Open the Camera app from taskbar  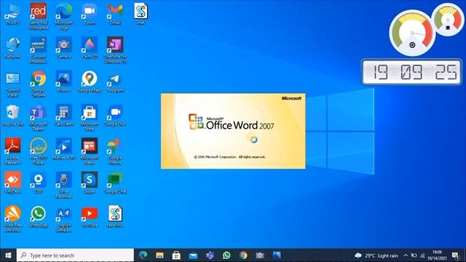[x=260, y=255]
